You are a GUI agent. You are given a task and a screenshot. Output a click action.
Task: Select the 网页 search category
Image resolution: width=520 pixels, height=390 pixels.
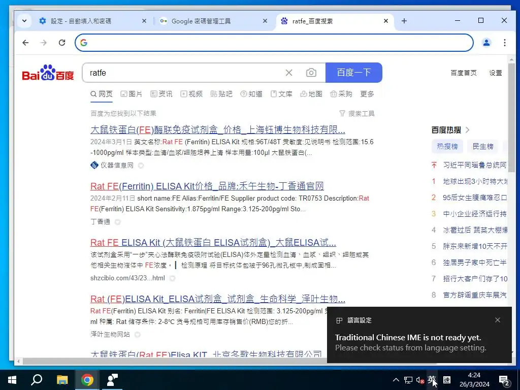tap(102, 94)
